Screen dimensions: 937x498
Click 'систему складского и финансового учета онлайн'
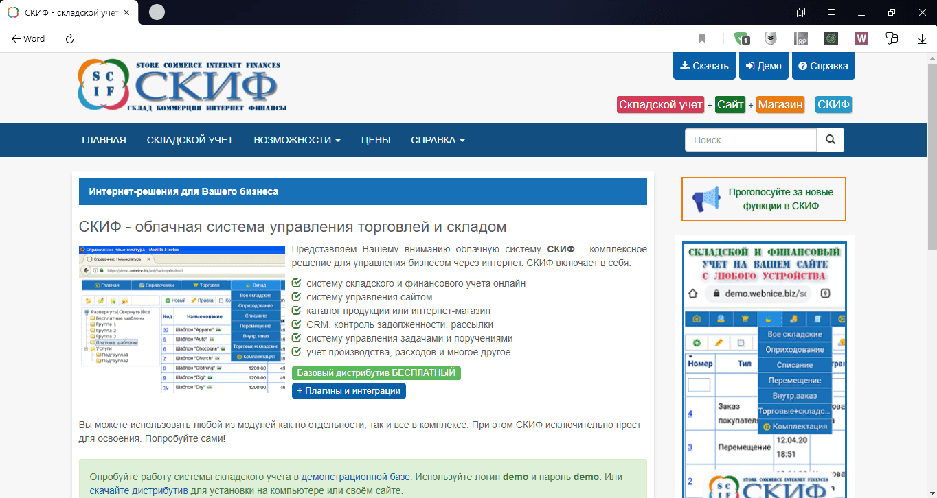point(416,283)
